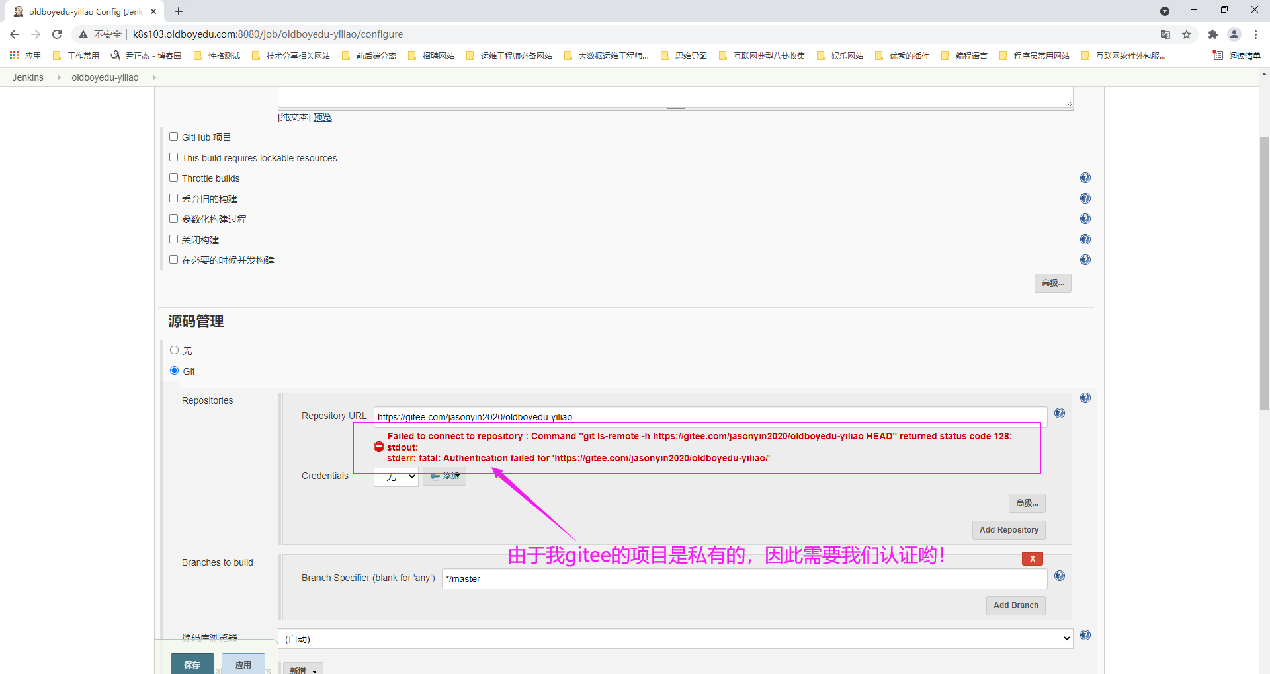Expand the Jenkins breadcrumb arrow menu
The height and width of the screenshot is (674, 1270).
click(59, 77)
